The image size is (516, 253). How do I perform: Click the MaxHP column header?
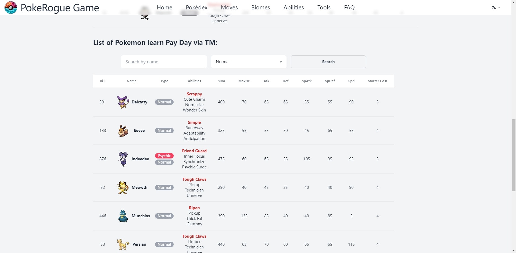point(244,81)
